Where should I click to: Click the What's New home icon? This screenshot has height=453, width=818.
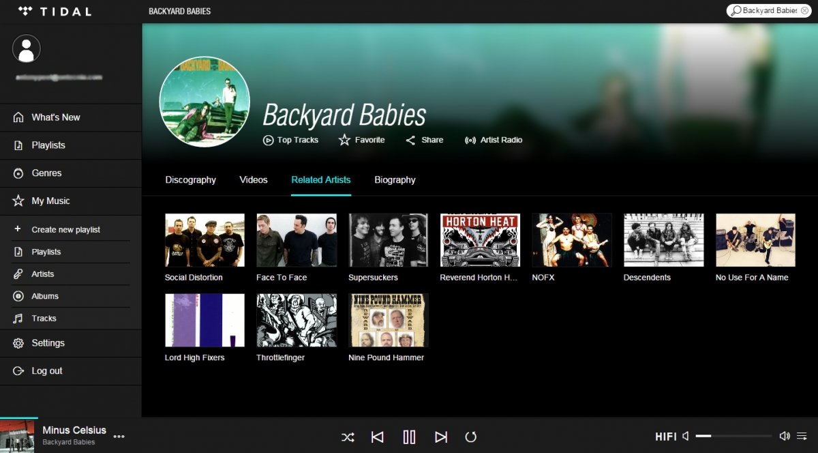coord(18,117)
